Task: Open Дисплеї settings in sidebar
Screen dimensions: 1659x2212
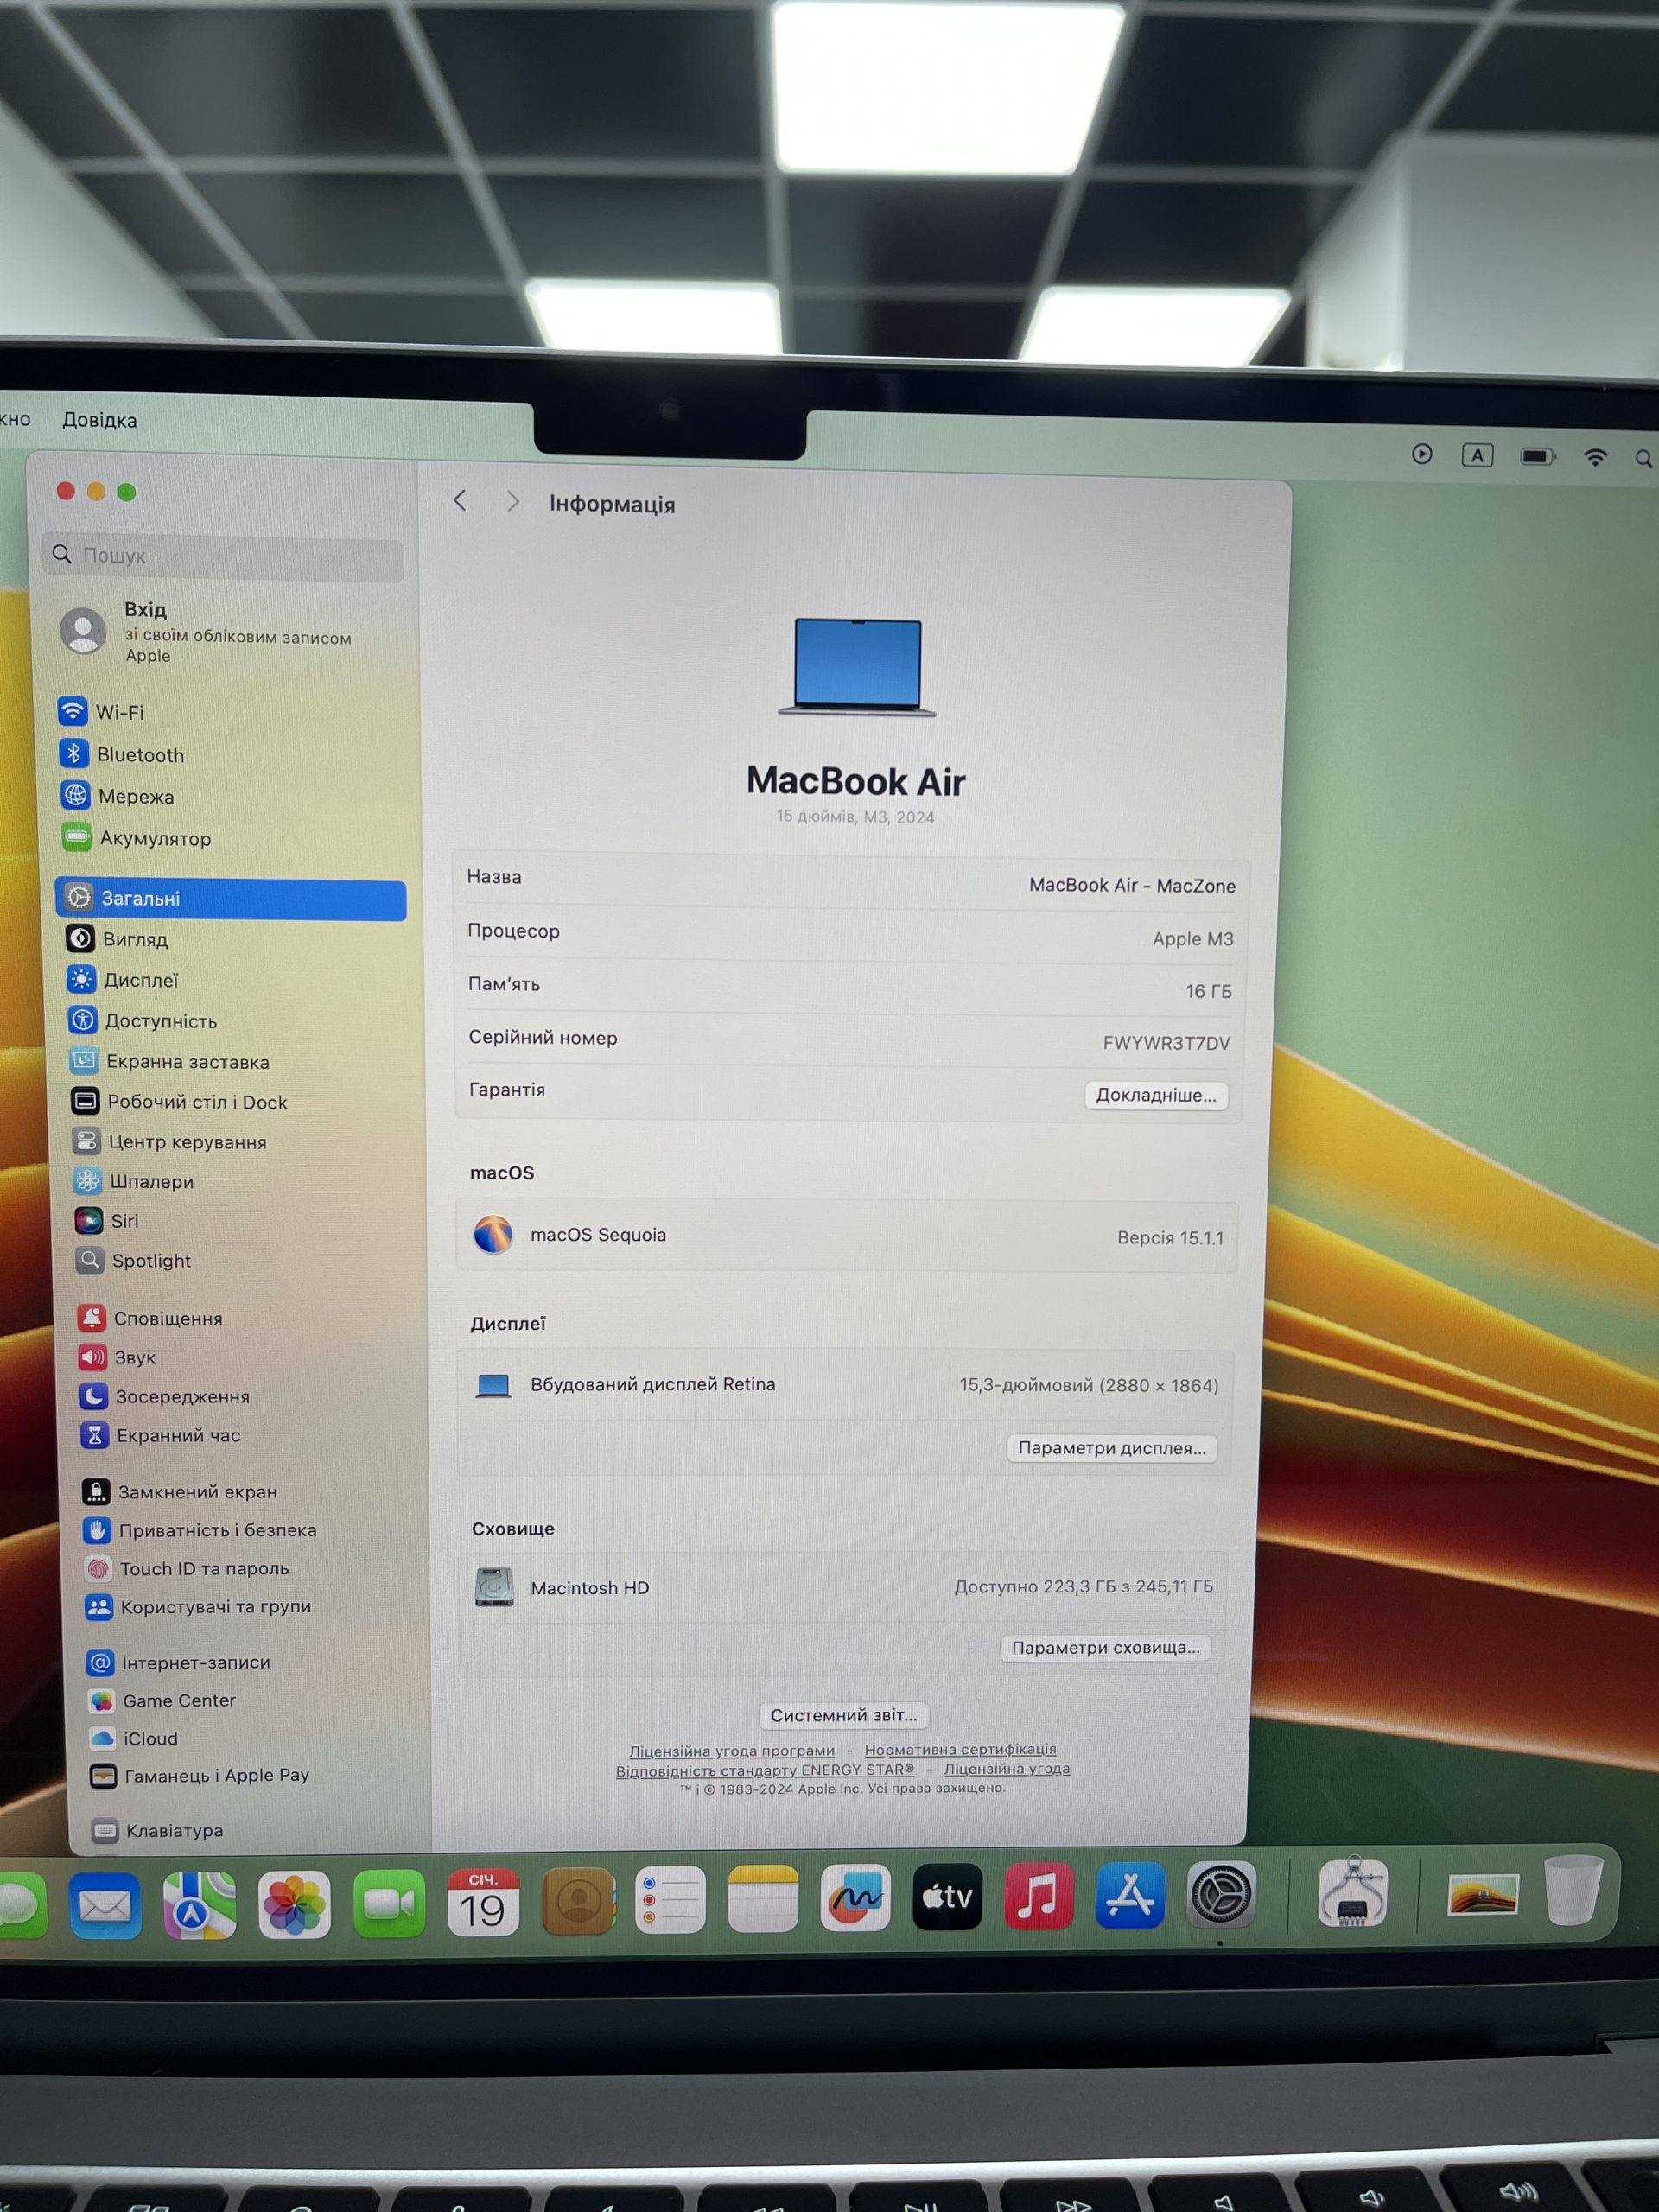Action: click(123, 980)
